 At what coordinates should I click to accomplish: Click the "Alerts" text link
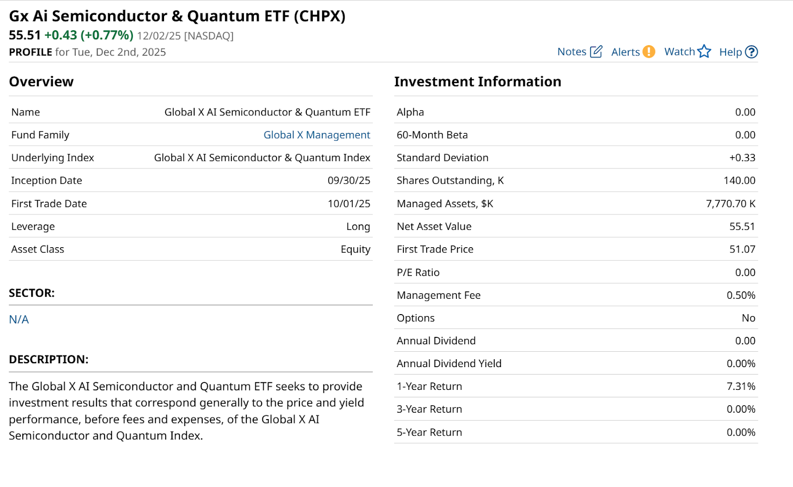click(625, 52)
